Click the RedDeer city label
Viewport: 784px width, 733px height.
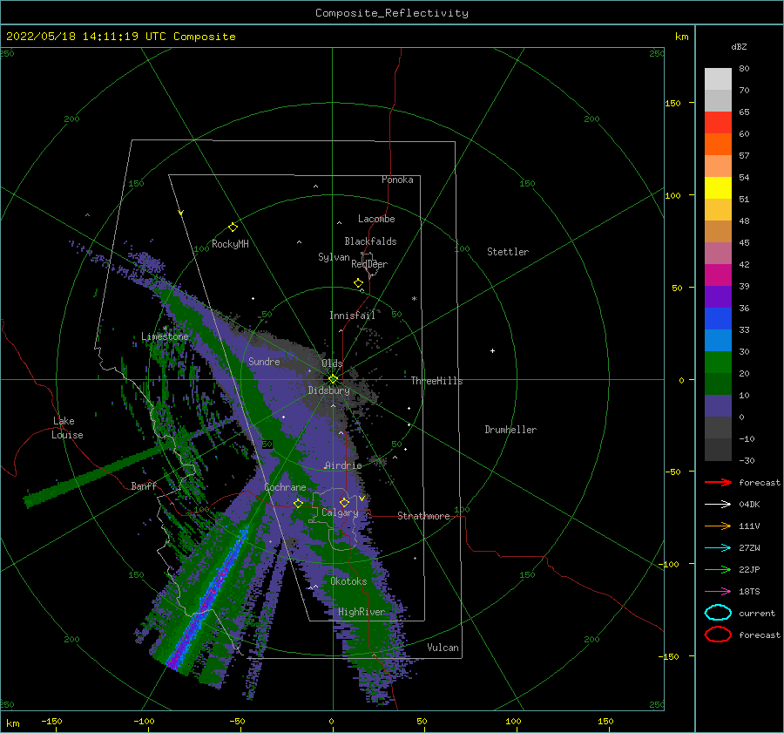369,264
